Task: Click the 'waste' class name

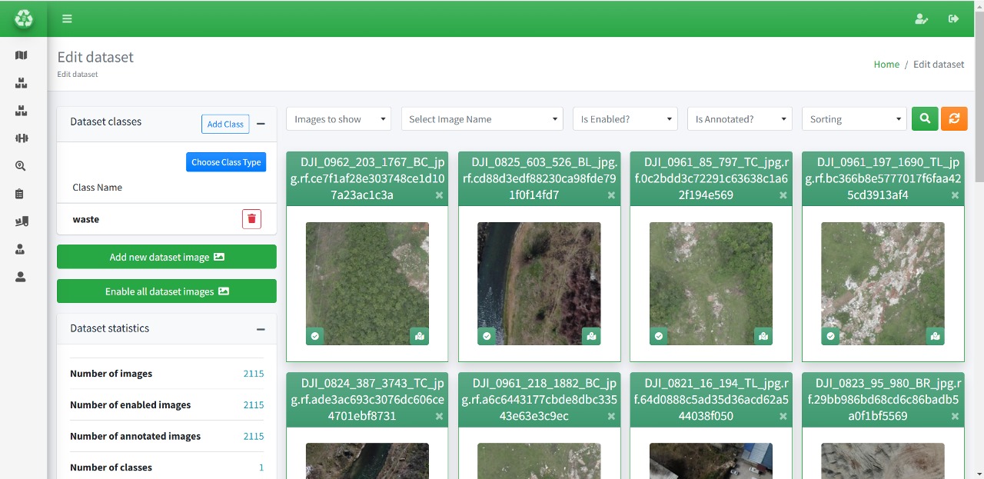Action: pos(86,219)
